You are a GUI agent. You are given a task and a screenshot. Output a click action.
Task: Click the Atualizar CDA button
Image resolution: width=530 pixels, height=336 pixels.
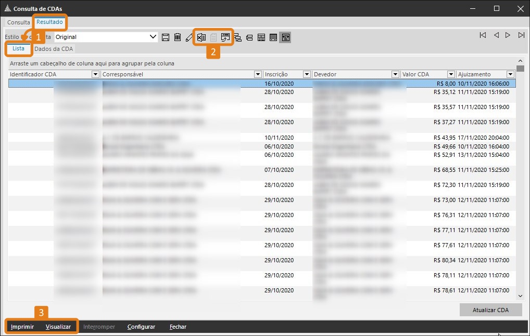pyautogui.click(x=490, y=310)
